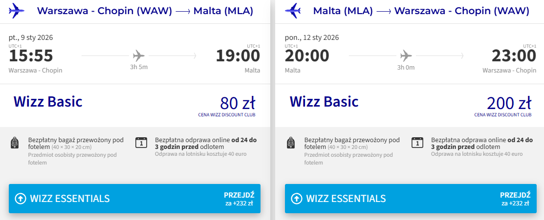Click the Malta (MLA) → Warszawa - Chopin (WAW) header
The width and height of the screenshot is (544, 220).
click(x=421, y=11)
